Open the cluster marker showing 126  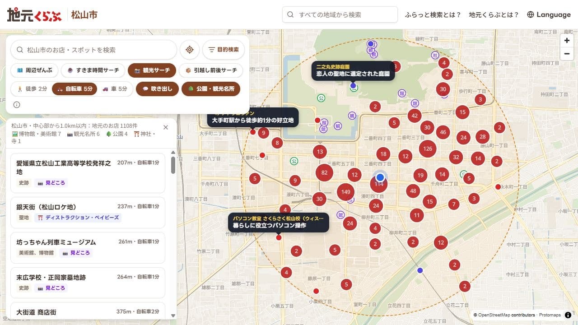[428, 149]
